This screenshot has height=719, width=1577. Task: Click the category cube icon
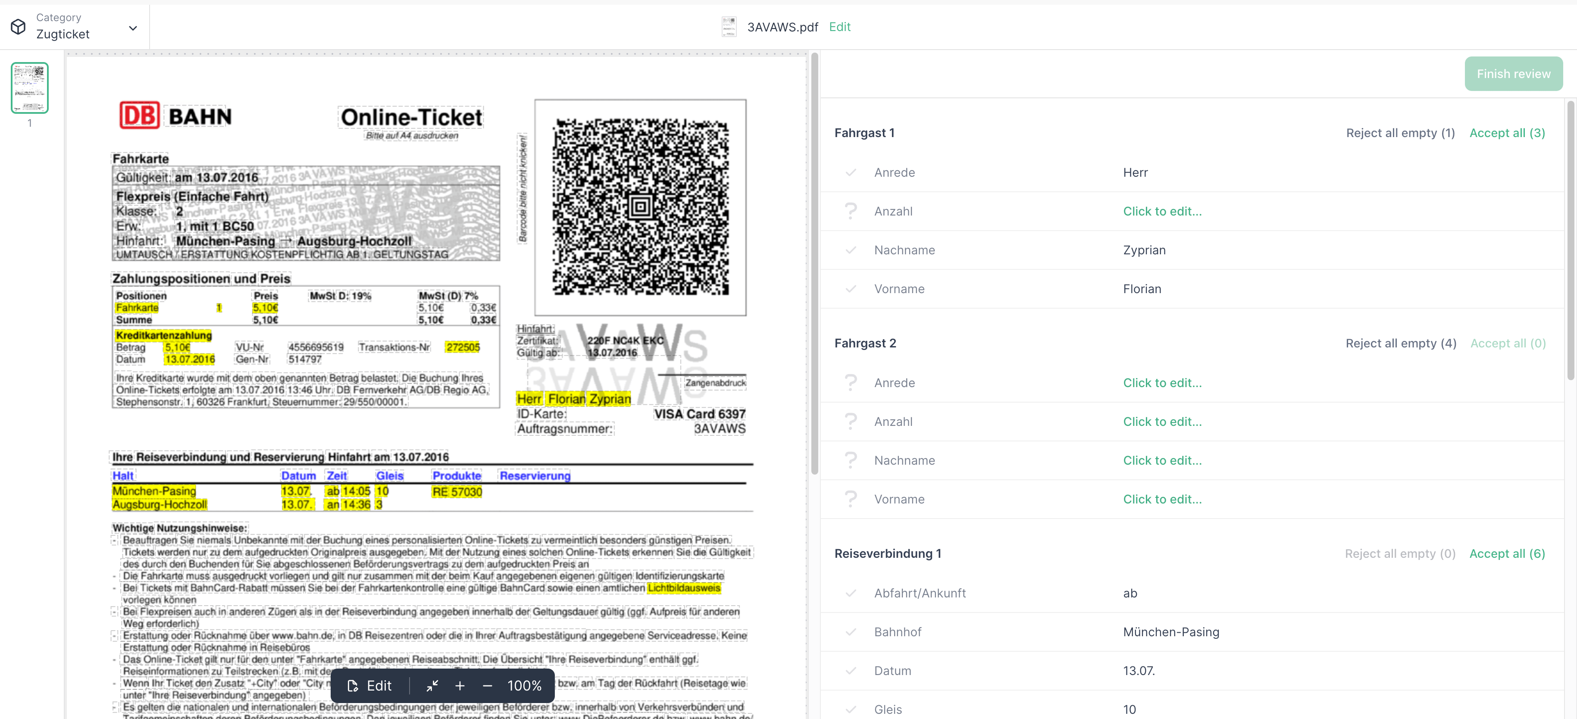pos(19,27)
